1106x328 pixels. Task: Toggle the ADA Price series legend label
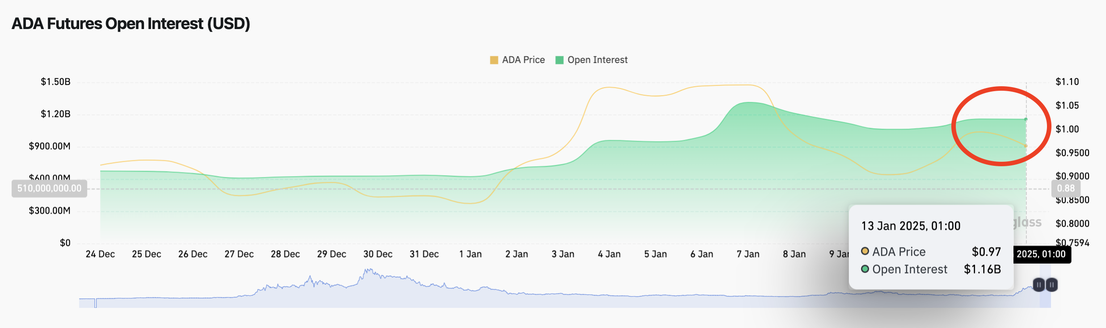point(523,60)
